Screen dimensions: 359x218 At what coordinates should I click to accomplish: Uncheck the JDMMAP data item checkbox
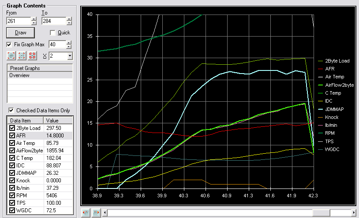point(12,173)
